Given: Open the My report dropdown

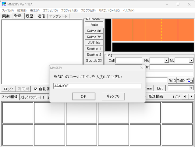Looking at the screenshot, I should point(191,61).
